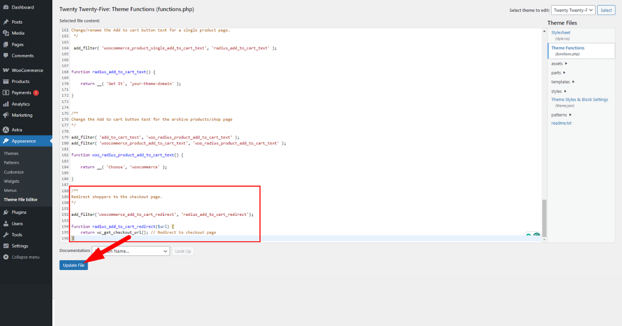Click the Plugins plug icon
The height and width of the screenshot is (326, 622).
[6, 212]
